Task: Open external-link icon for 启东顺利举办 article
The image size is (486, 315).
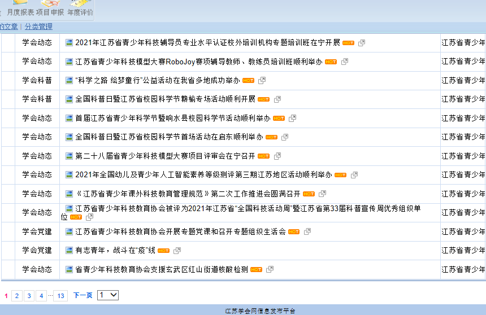Action: click(285, 137)
